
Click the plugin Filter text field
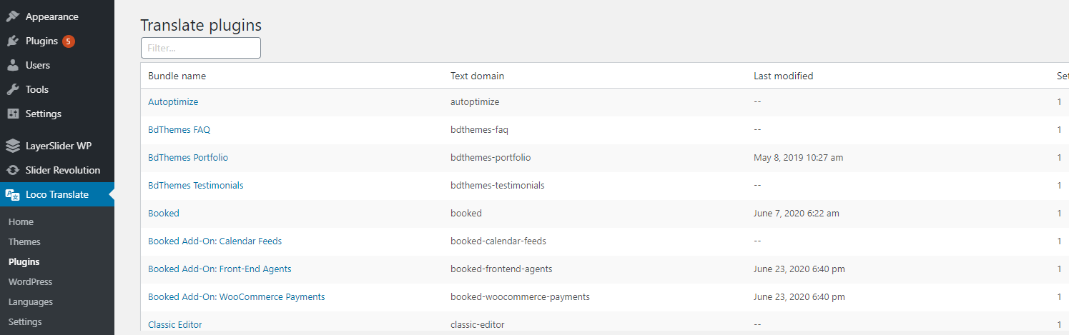point(201,48)
